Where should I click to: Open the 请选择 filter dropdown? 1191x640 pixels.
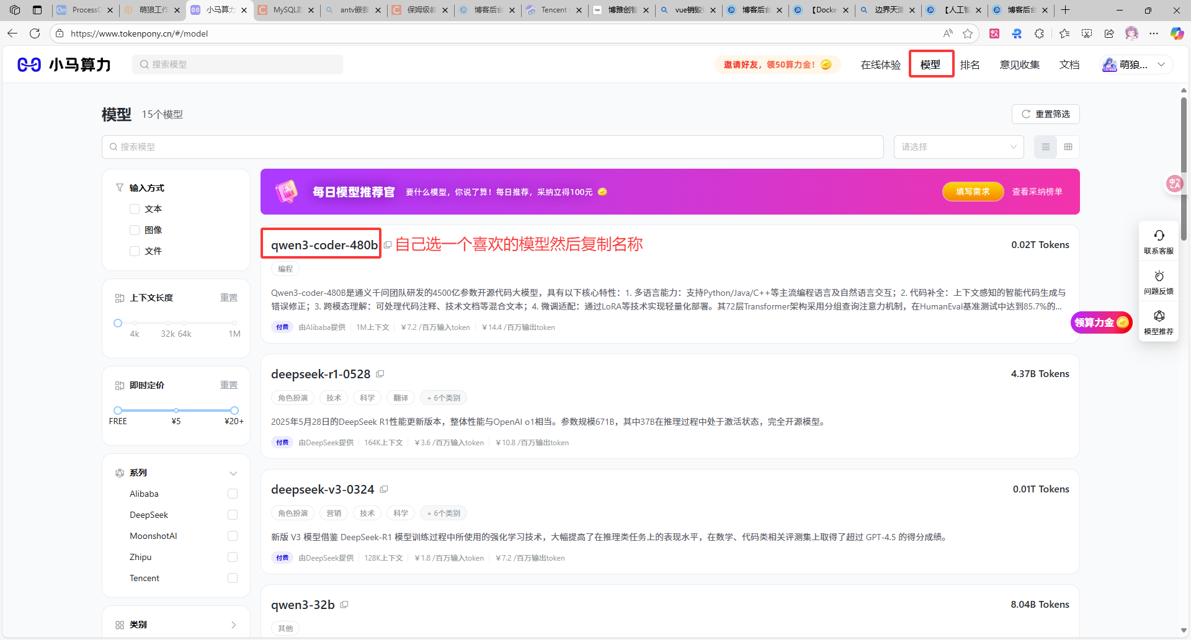(958, 147)
